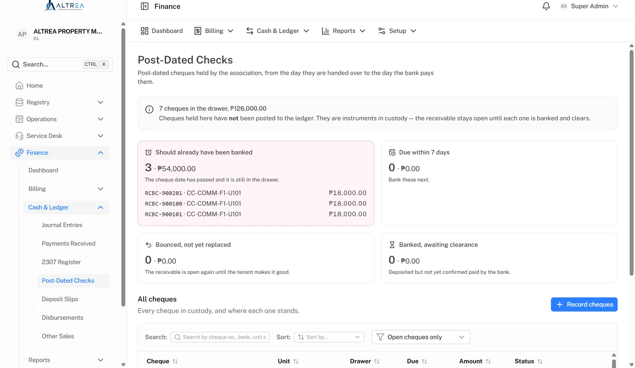Open the Super Admin user menu
The image size is (635, 368).
[589, 6]
